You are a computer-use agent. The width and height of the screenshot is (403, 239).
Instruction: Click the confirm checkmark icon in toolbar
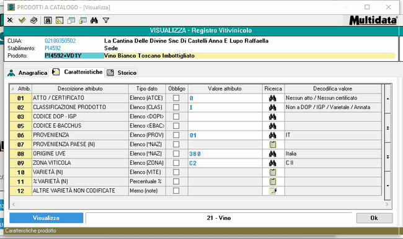[x=22, y=20]
